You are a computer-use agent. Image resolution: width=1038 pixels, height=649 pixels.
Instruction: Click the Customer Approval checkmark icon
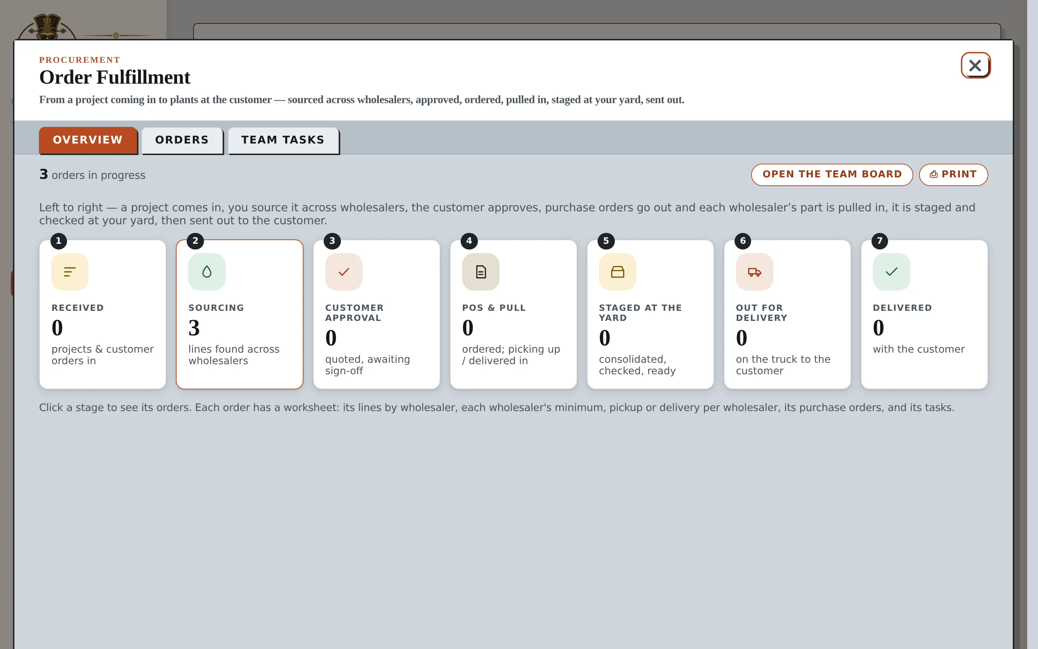343,272
